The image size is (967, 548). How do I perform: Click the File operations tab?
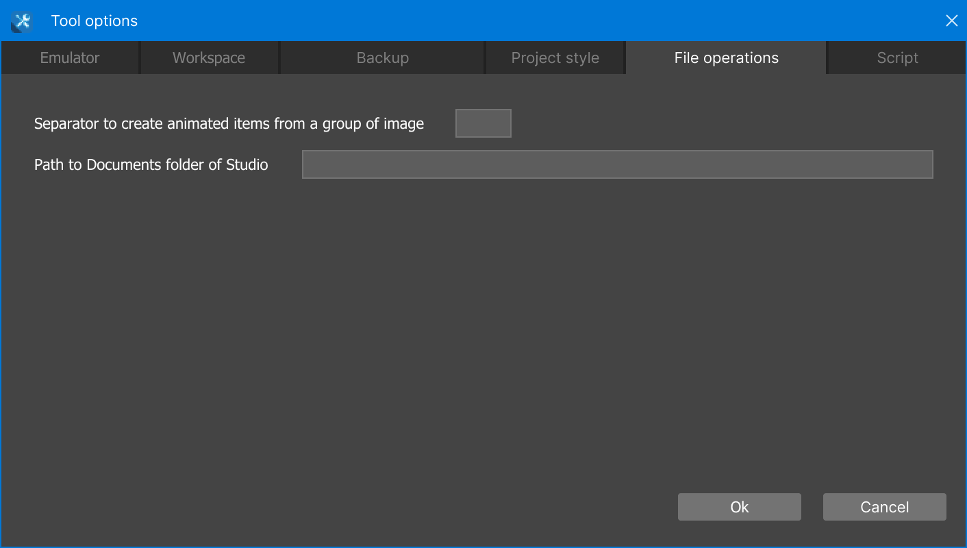click(x=726, y=58)
